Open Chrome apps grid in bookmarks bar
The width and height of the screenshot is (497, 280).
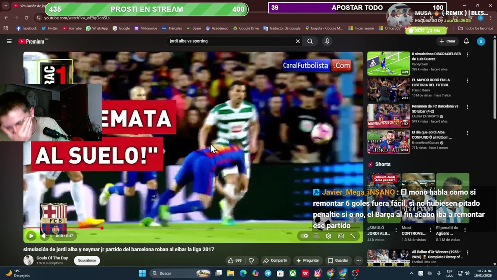pyautogui.click(x=5, y=28)
